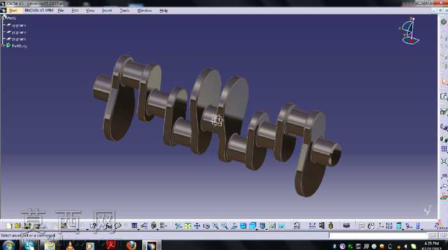Click the system clock in taskbar
Screen dimensions: 448x250
point(431,246)
